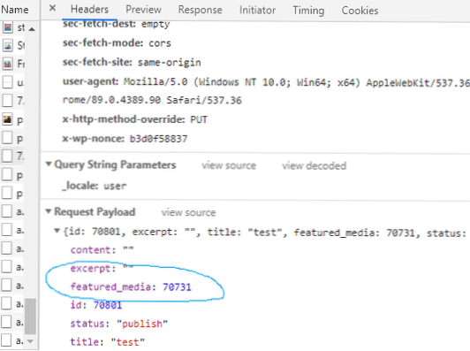The height and width of the screenshot is (351, 470).
Task: Select the 'sec-fetch-site: same-origin' header line
Action: [x=132, y=63]
